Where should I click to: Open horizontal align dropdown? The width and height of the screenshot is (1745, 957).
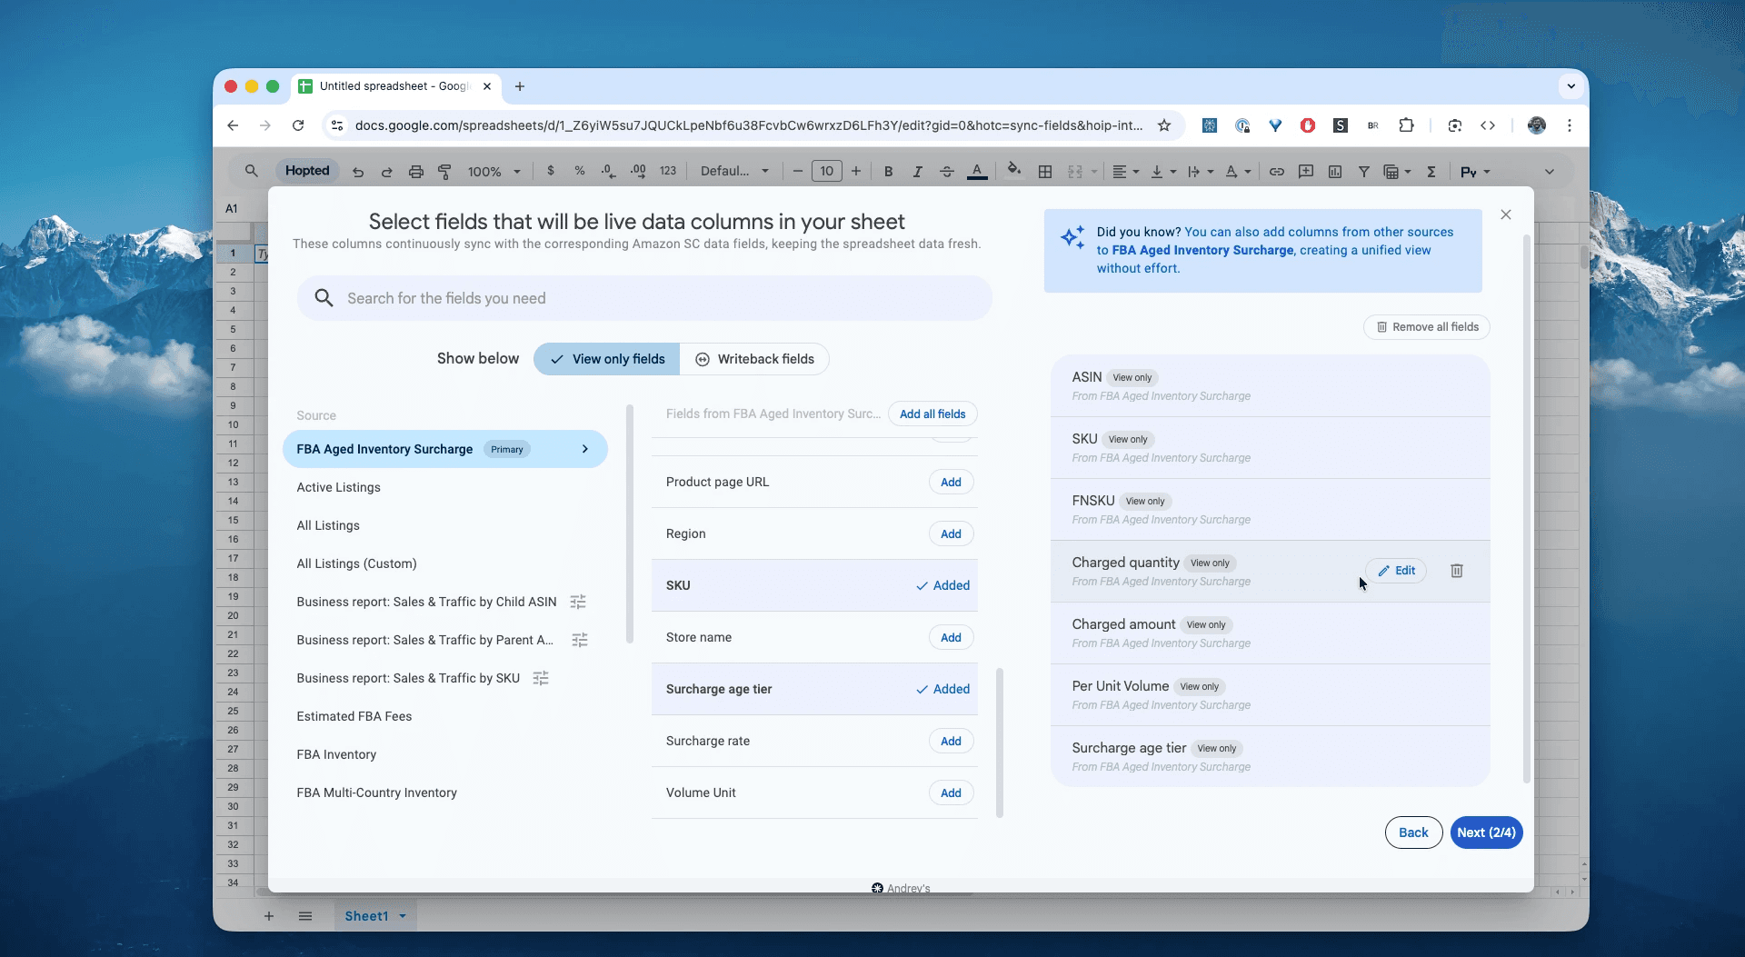[1125, 172]
